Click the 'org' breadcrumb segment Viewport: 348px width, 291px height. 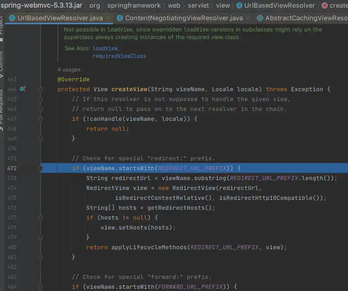click(95, 5)
